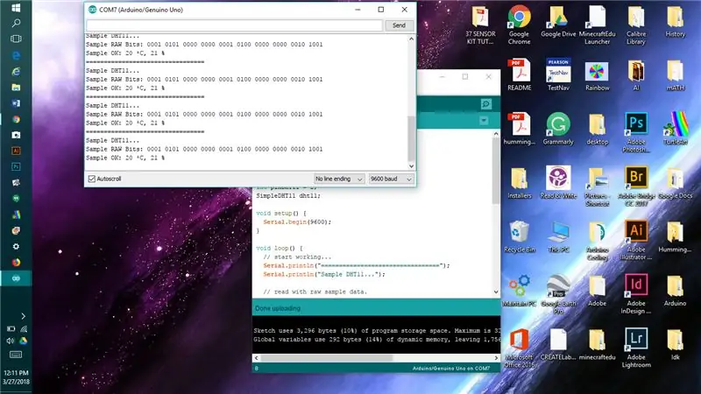Select the Installers folder on desktop
Image resolution: width=701 pixels, height=394 pixels.
[x=519, y=182]
